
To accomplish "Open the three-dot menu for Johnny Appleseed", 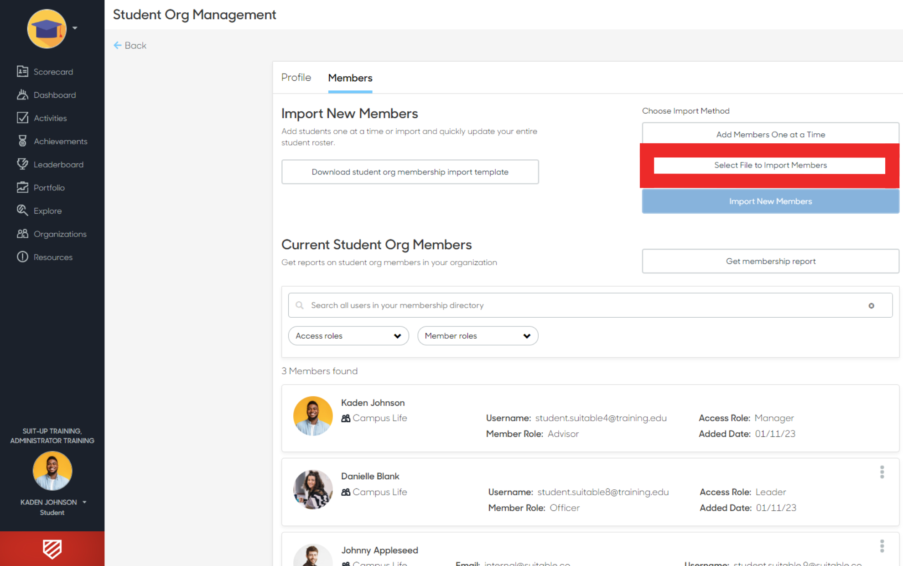I will [x=882, y=546].
